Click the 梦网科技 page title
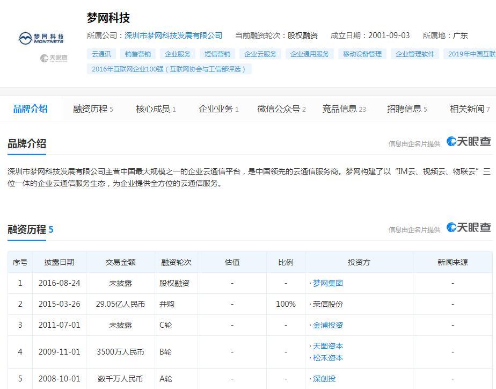 (108, 18)
